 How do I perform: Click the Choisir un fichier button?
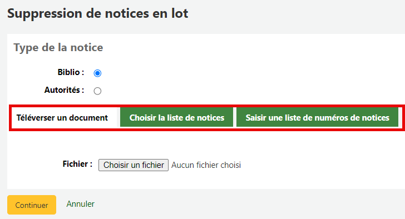click(134, 165)
